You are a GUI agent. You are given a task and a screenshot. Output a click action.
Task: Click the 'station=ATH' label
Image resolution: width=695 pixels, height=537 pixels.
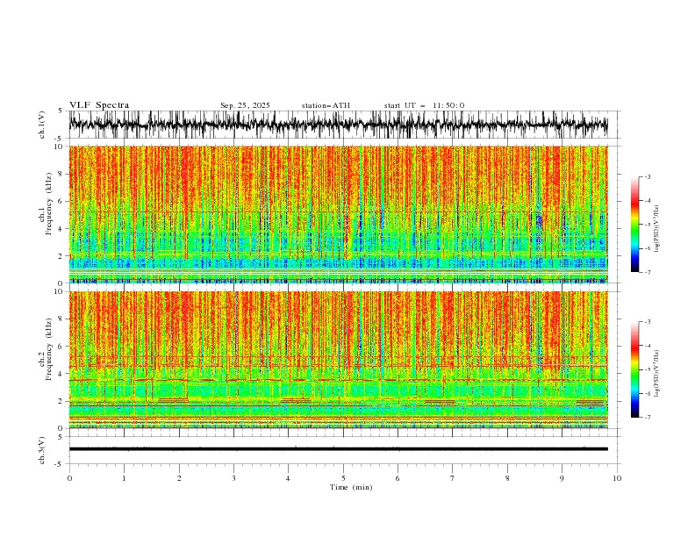coord(326,105)
